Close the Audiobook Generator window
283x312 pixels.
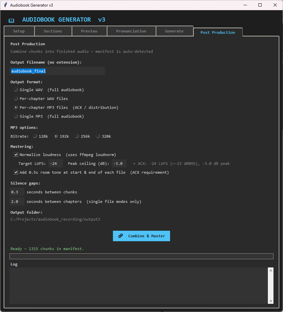pyautogui.click(x=275, y=5)
